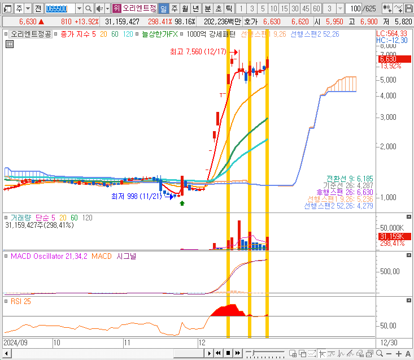Click the stop button in playback controls

pyautogui.click(x=228, y=353)
